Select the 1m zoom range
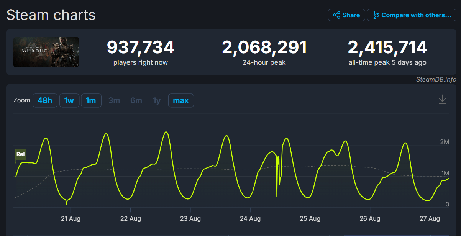 91,100
